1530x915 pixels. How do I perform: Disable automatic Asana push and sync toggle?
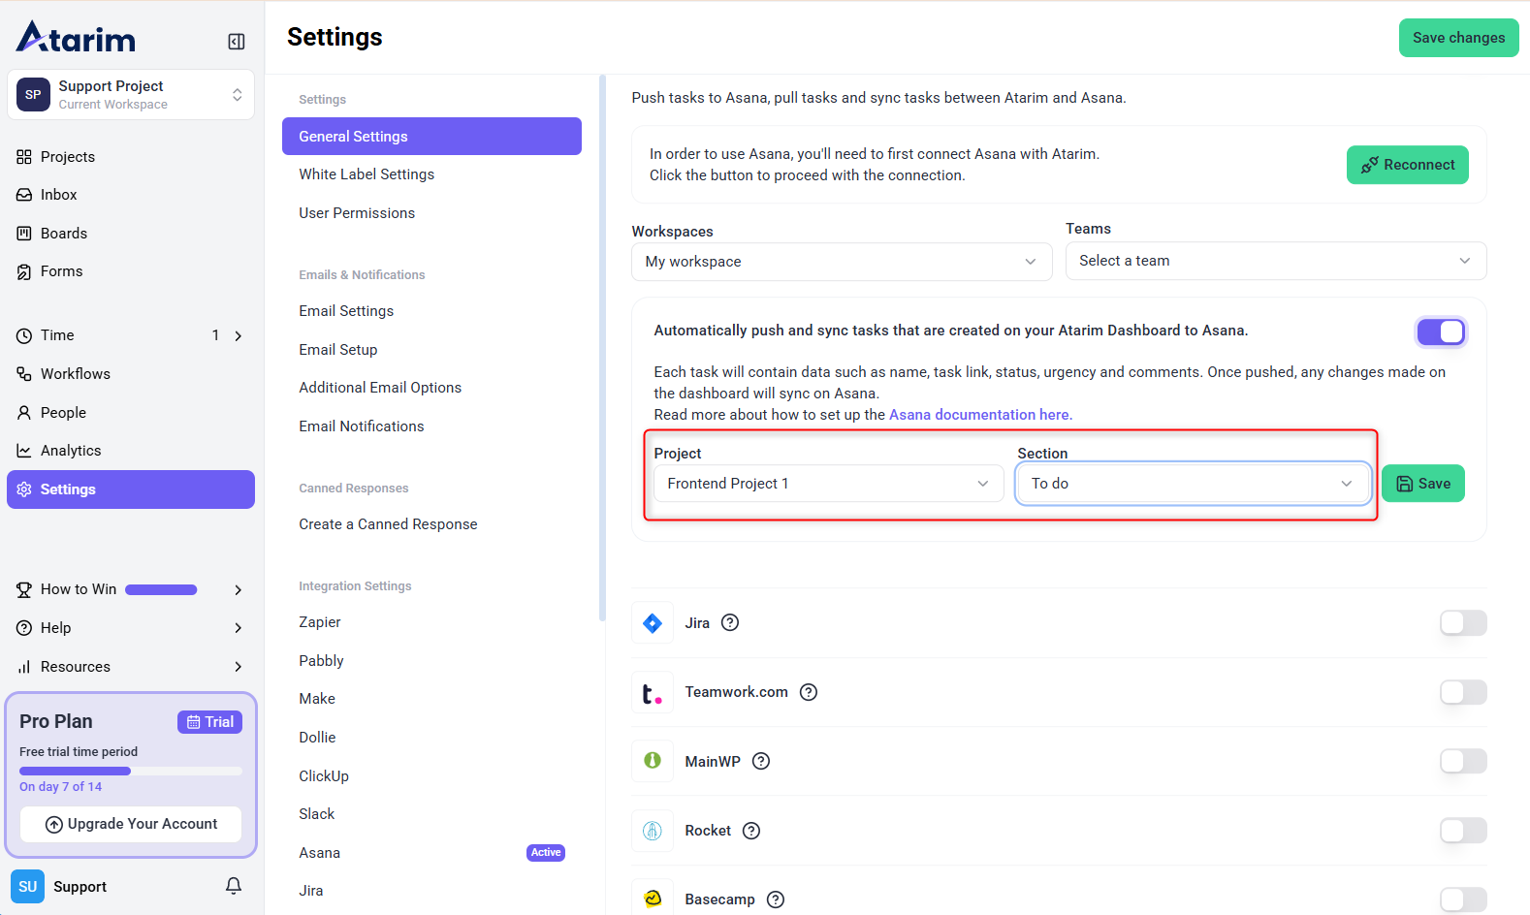[x=1441, y=332]
